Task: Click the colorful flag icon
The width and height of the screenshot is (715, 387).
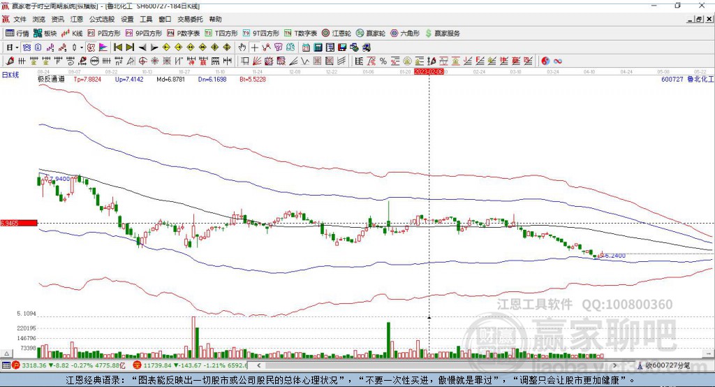Action: point(103,47)
